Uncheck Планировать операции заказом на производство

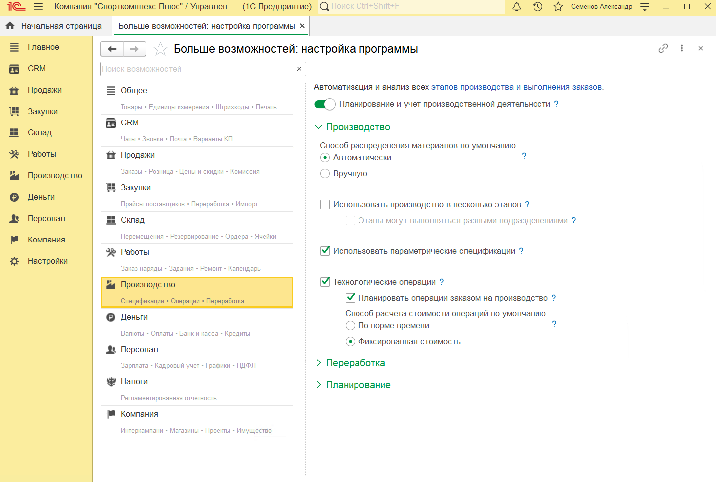tap(350, 298)
